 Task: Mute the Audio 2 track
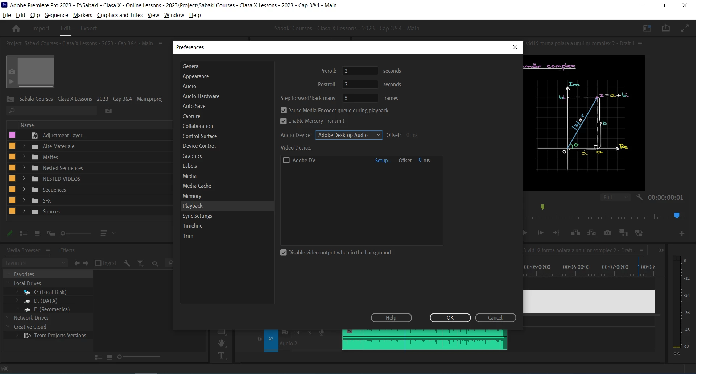coord(297,332)
